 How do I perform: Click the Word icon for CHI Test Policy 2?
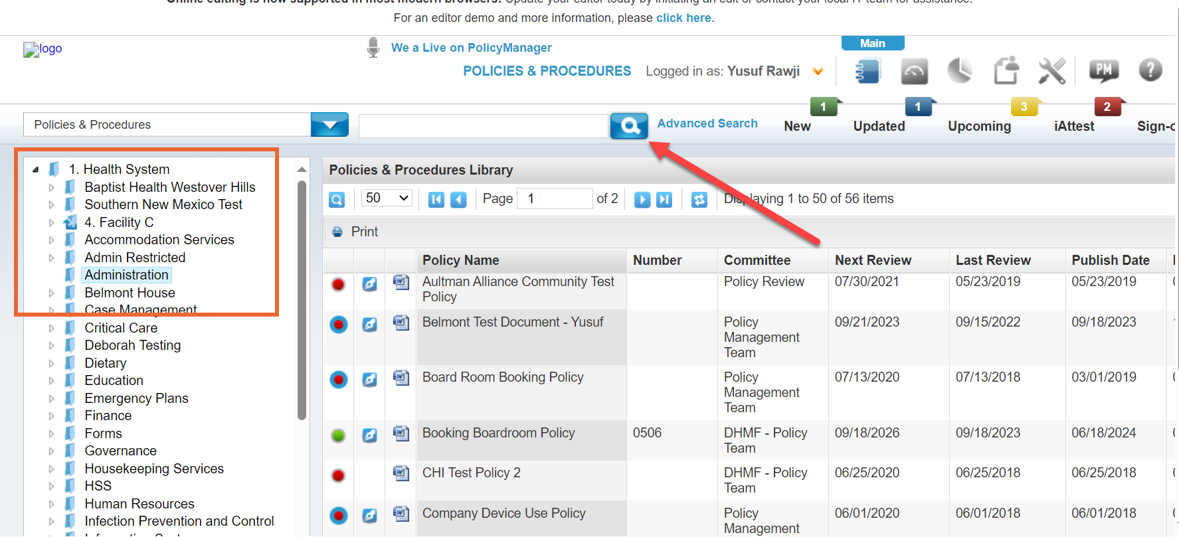click(x=401, y=473)
